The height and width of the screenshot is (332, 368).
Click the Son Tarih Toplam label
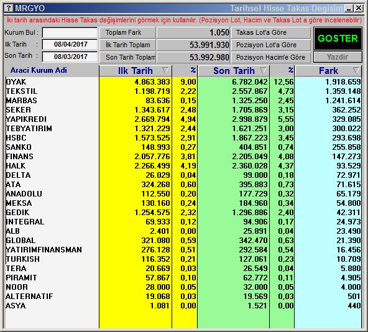click(x=127, y=57)
